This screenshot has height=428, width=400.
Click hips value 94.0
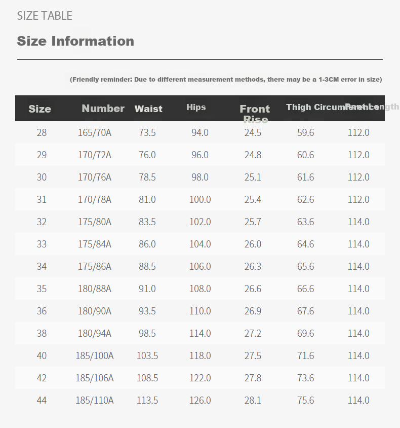[200, 133]
